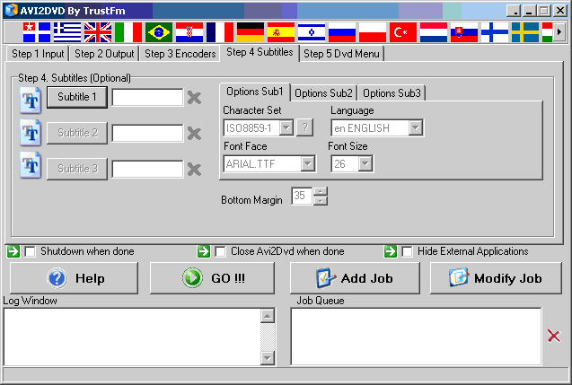Enable Hide External Applications checkbox

pyautogui.click(x=407, y=251)
